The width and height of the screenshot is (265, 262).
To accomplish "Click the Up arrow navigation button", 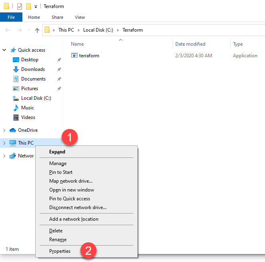I will pos(37,30).
